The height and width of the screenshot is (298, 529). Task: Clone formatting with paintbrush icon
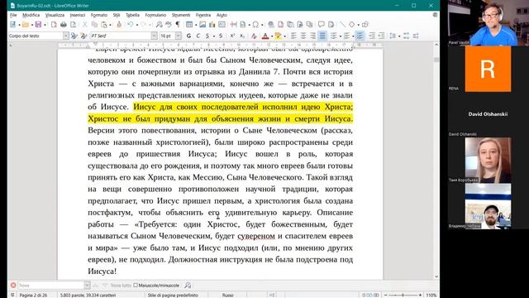coord(119,25)
